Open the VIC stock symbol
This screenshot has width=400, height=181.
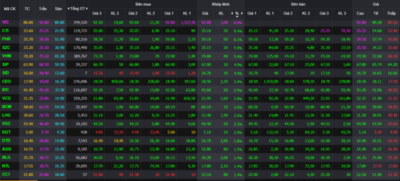5,22
